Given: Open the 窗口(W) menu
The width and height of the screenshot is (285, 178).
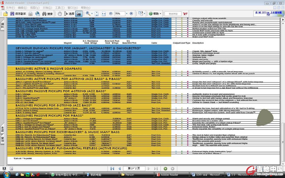Looking at the screenshot, I should point(73,8).
